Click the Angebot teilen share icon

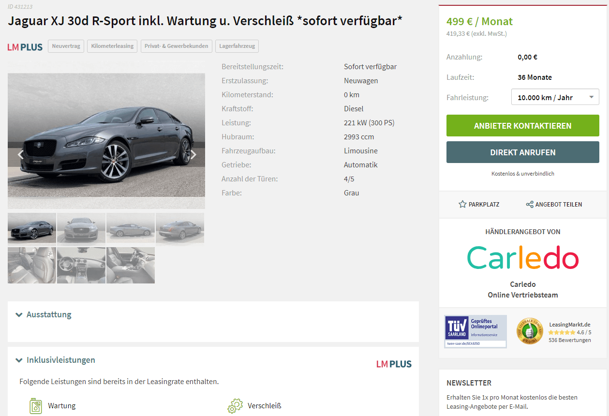tap(530, 204)
